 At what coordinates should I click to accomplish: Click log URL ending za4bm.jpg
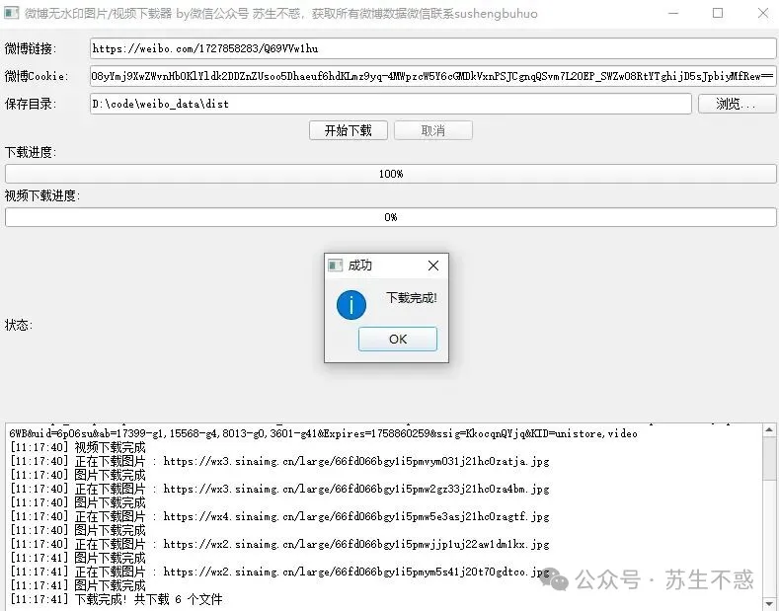click(356, 489)
